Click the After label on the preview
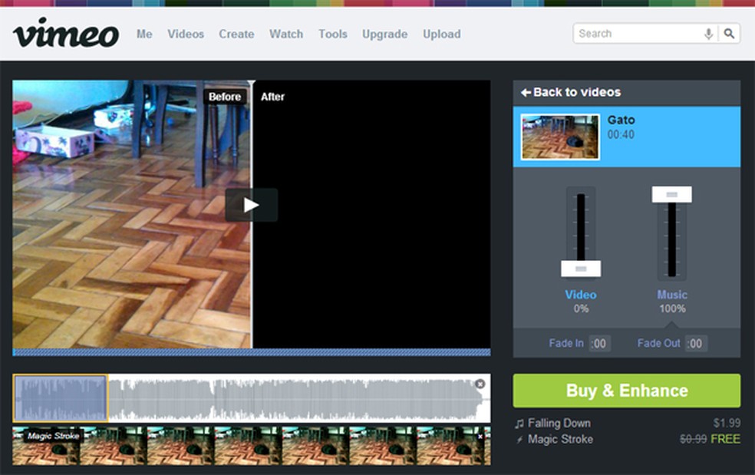The image size is (755, 475). [x=273, y=97]
